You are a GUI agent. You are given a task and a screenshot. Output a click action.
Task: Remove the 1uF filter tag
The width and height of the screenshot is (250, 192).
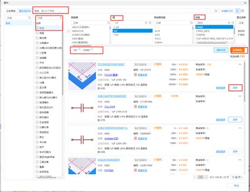tap(79, 50)
